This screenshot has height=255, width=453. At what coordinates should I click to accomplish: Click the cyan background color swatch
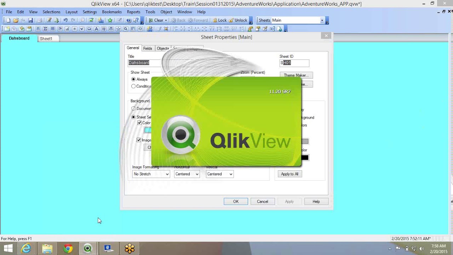[x=148, y=130]
